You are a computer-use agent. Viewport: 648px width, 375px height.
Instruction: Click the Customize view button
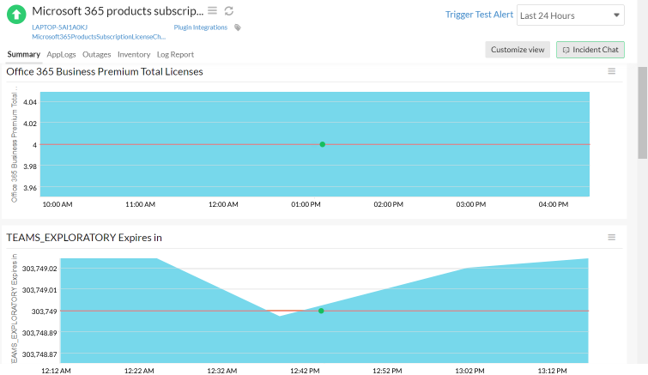518,50
